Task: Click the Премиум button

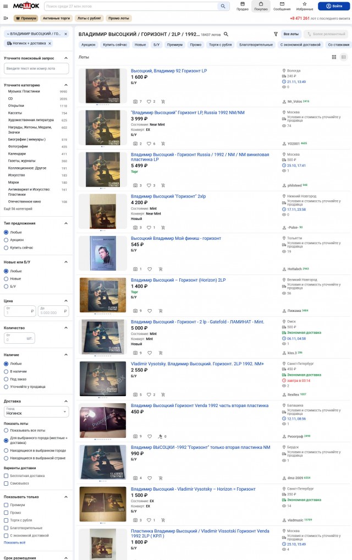Action: [x=26, y=18]
